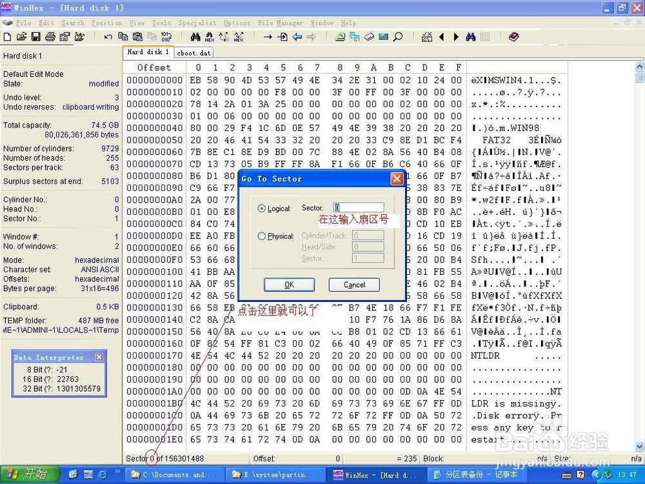Click the logical Sector number input field
This screenshot has height=484, width=645.
[359, 207]
